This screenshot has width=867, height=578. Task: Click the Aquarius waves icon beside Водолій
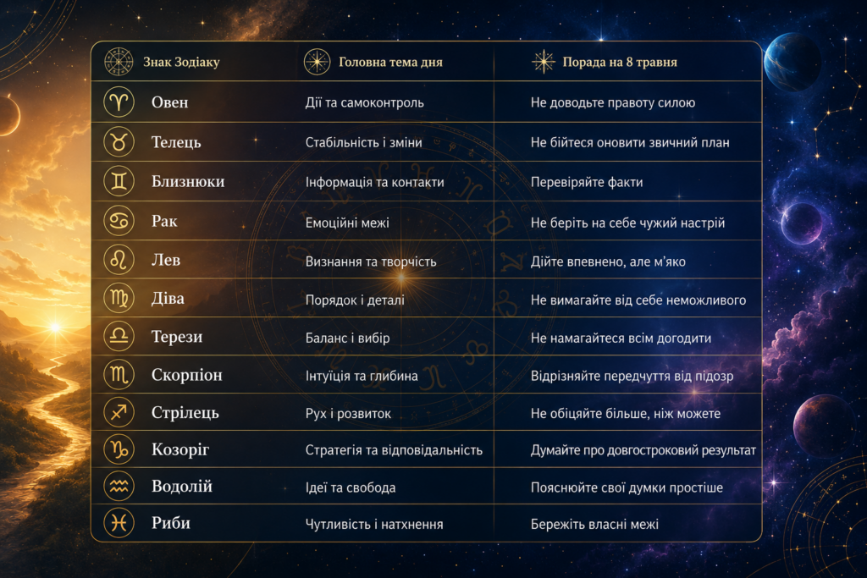(x=119, y=487)
